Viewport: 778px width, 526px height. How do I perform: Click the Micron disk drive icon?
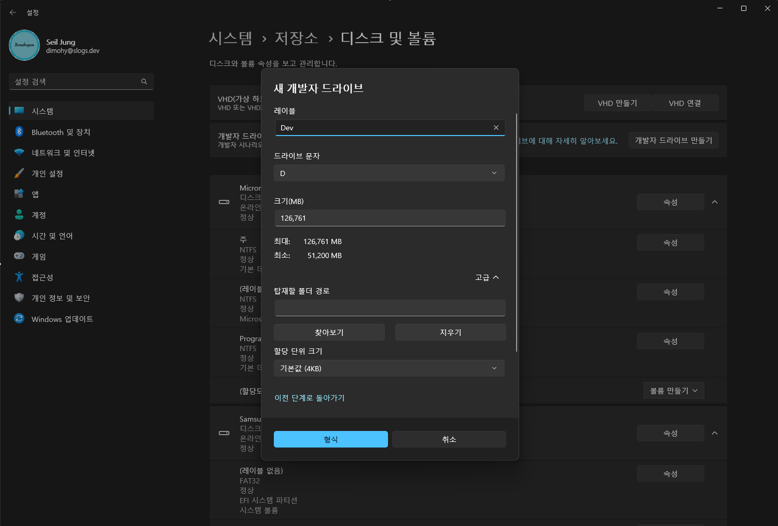tap(224, 202)
